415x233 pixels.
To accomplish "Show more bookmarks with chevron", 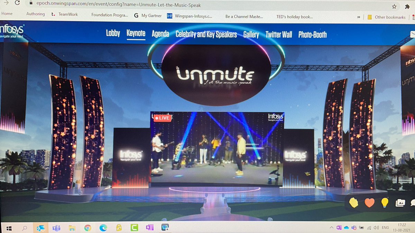I will click(358, 17).
